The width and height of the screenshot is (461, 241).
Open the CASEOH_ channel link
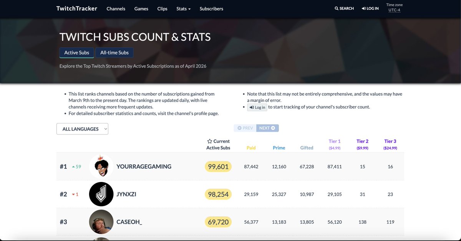(x=129, y=222)
